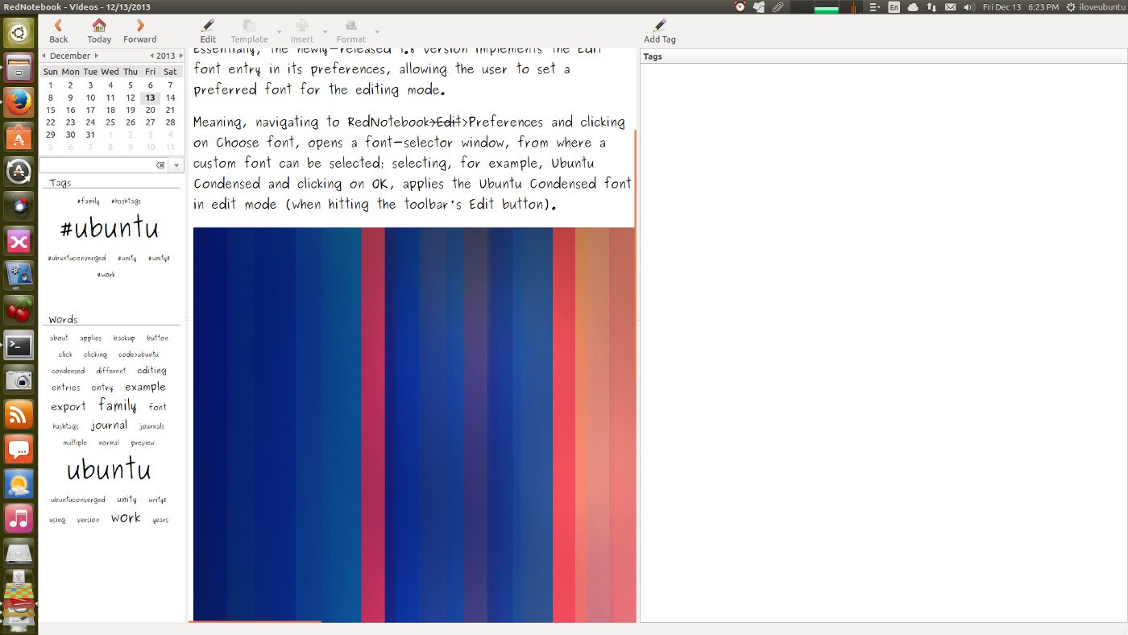Launch Firefox from the left launcher
This screenshot has width=1128, height=635.
[x=18, y=102]
